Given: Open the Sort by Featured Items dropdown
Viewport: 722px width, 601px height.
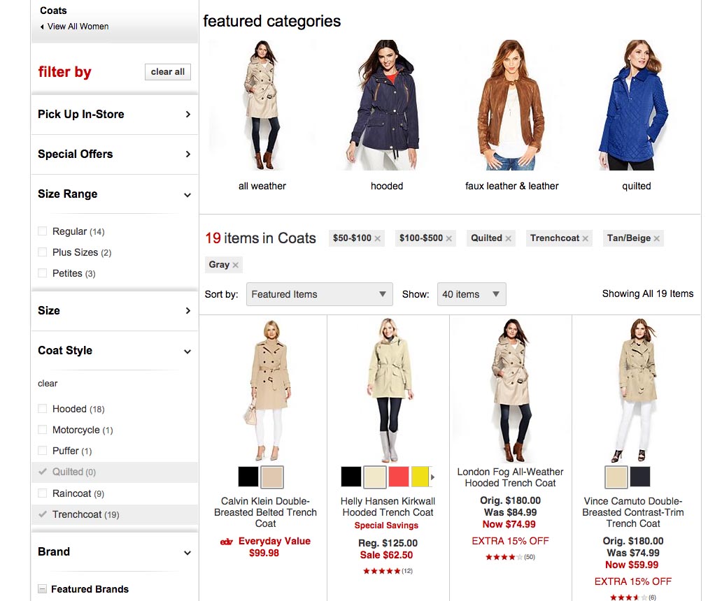Looking at the screenshot, I should coord(319,294).
